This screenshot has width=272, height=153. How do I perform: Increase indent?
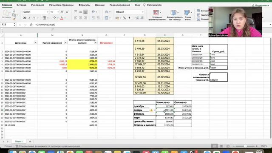click(98, 18)
